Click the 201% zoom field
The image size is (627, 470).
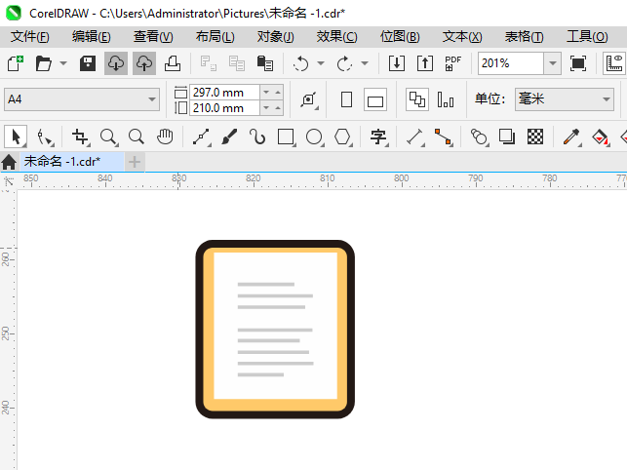tap(511, 63)
